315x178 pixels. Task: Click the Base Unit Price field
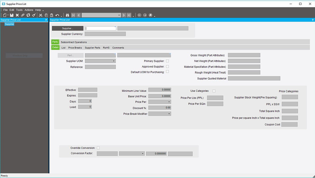(x=160, y=96)
